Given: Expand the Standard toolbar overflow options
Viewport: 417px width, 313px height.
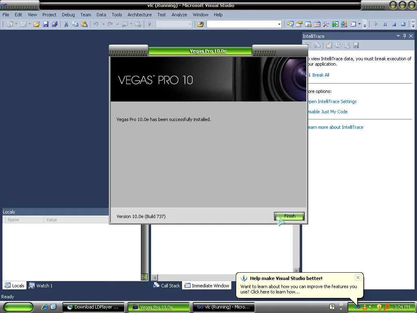Looking at the screenshot, I should pos(364,24).
